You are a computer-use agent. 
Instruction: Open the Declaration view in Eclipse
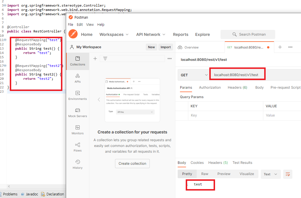point(52,194)
